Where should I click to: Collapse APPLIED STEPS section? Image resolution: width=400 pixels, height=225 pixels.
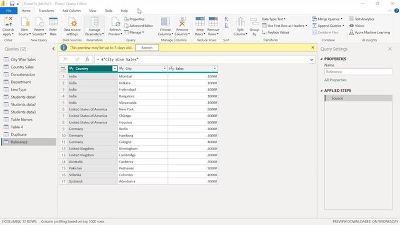pyautogui.click(x=321, y=91)
